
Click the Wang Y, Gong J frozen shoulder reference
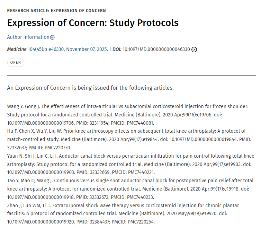click(128, 115)
